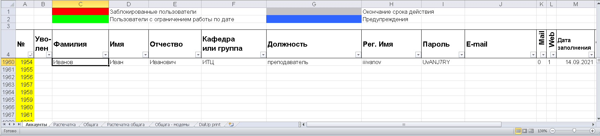Open filter dropdown for Имя column
This screenshot has height=136, width=600.
(145, 55)
